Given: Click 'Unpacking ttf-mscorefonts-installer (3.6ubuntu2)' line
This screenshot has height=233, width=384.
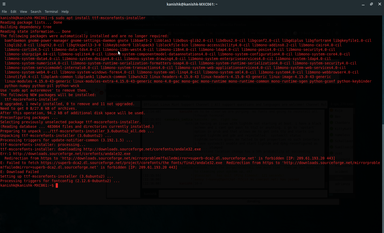Looking at the screenshot, I should click(56, 136).
